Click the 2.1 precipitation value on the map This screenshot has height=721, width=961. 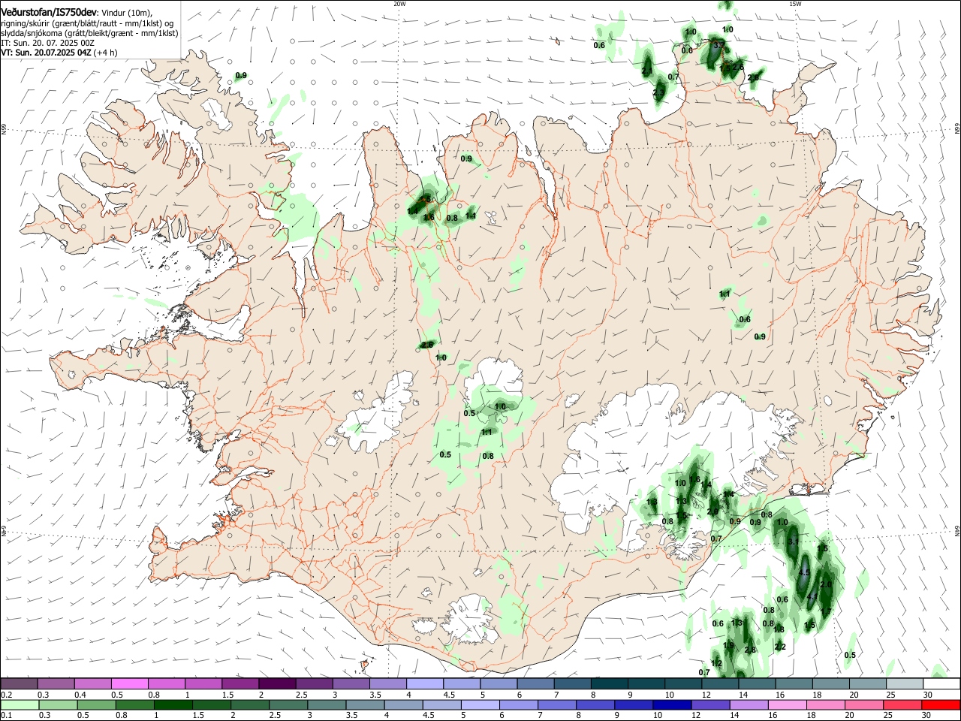647,71
